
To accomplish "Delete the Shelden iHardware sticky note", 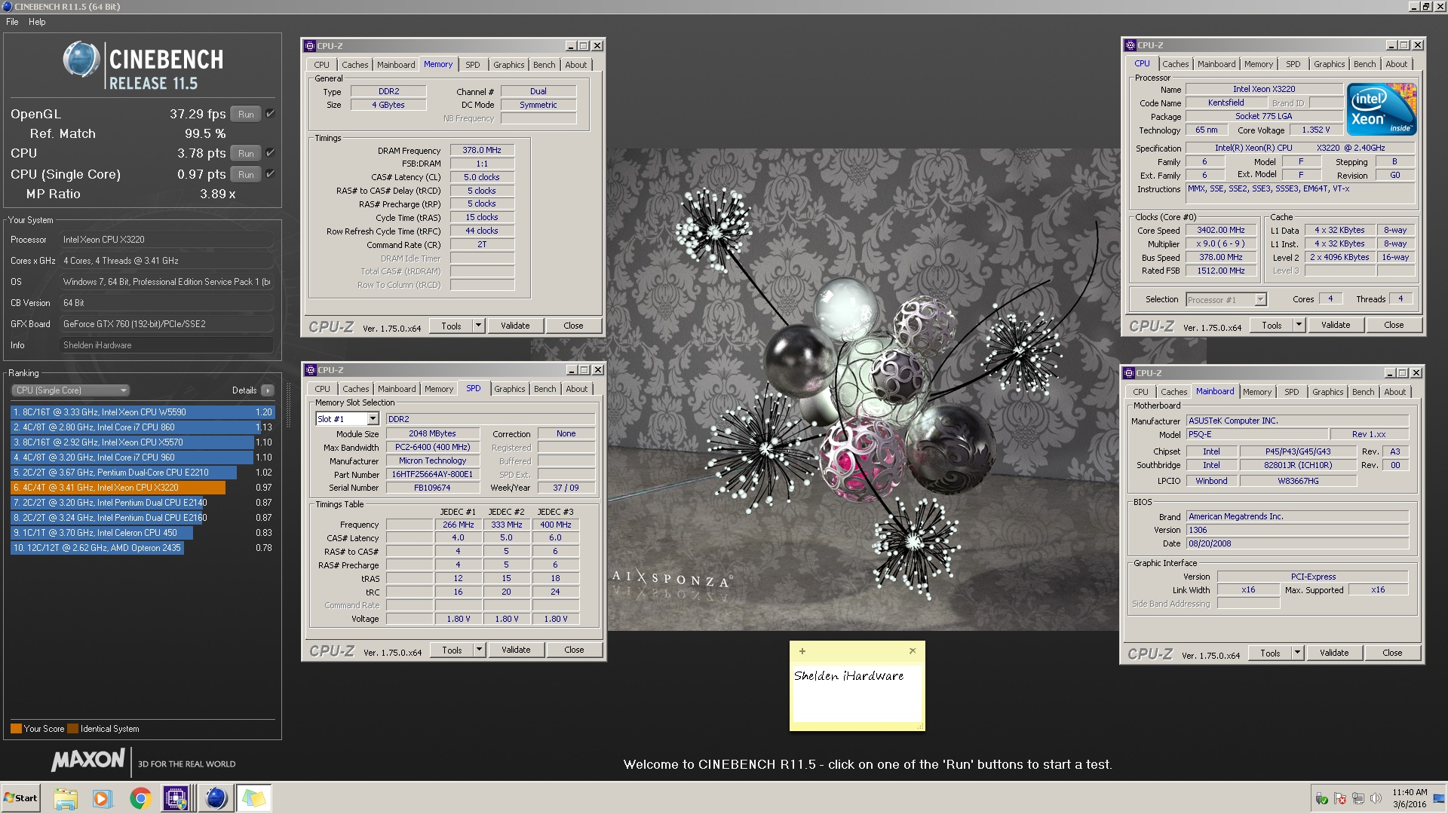I will pos(913,650).
